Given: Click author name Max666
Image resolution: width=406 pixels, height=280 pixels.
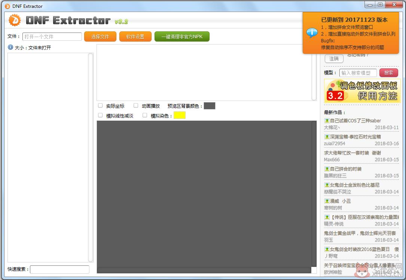Looking at the screenshot, I should click(x=332, y=159).
